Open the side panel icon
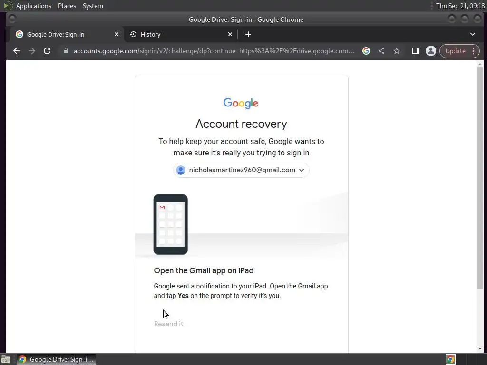 click(x=416, y=51)
